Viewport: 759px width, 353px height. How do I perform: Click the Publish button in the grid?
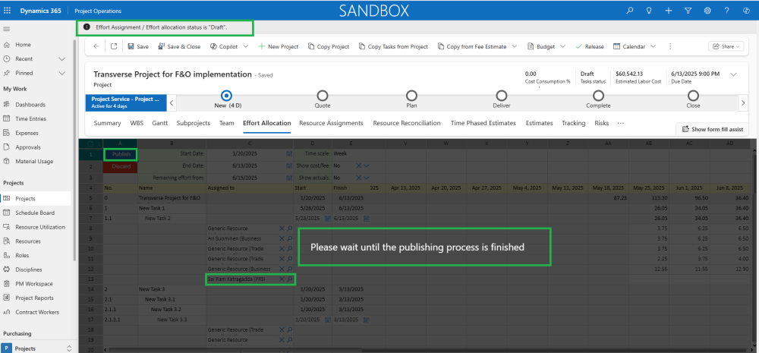[121, 154]
